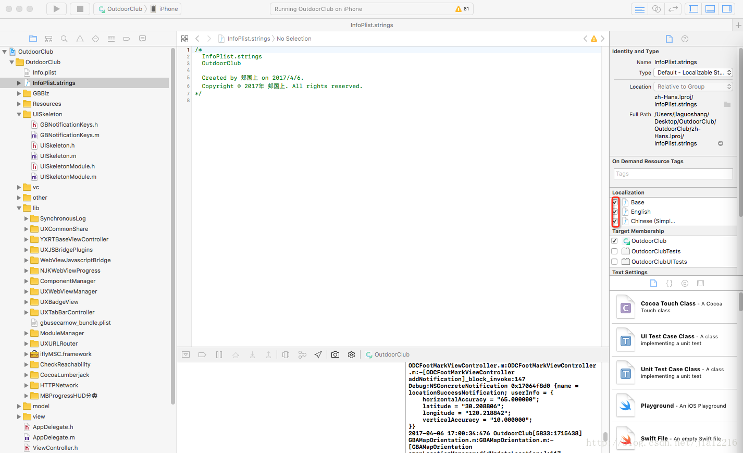
Task: Open the Debug Memory Graph
Action: pos(302,354)
